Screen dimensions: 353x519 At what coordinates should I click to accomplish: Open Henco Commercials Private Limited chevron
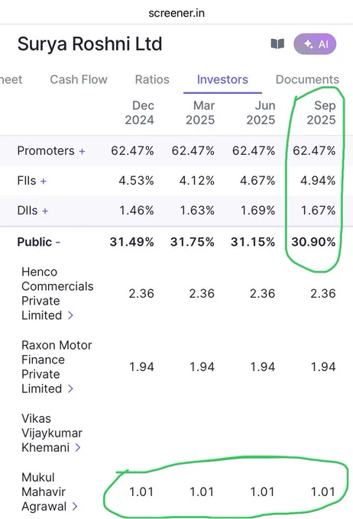click(x=70, y=315)
